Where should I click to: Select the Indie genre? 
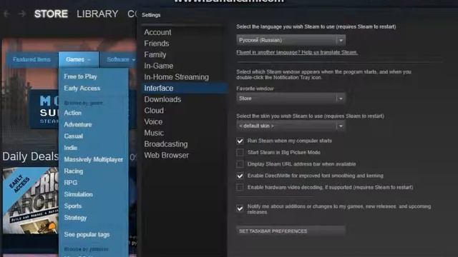[x=71, y=148]
